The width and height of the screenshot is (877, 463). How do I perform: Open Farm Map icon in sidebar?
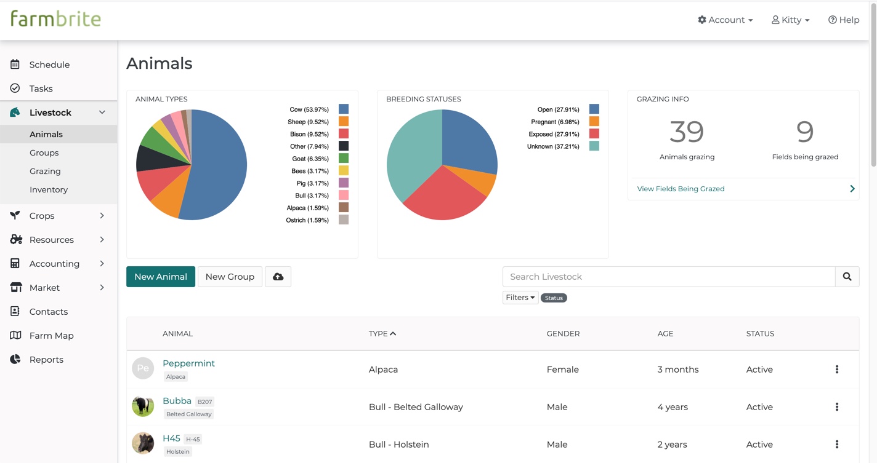(x=15, y=336)
